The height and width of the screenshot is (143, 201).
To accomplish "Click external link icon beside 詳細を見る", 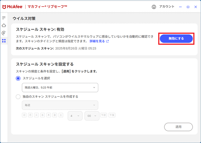I will pyautogui.click(x=107, y=41).
